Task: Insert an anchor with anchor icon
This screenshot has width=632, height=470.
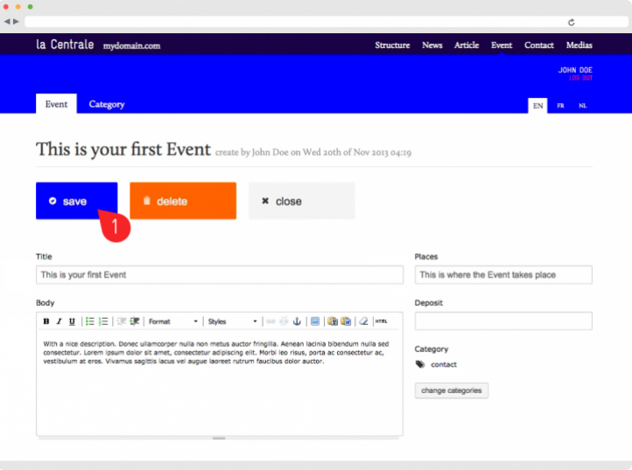Action: click(297, 321)
